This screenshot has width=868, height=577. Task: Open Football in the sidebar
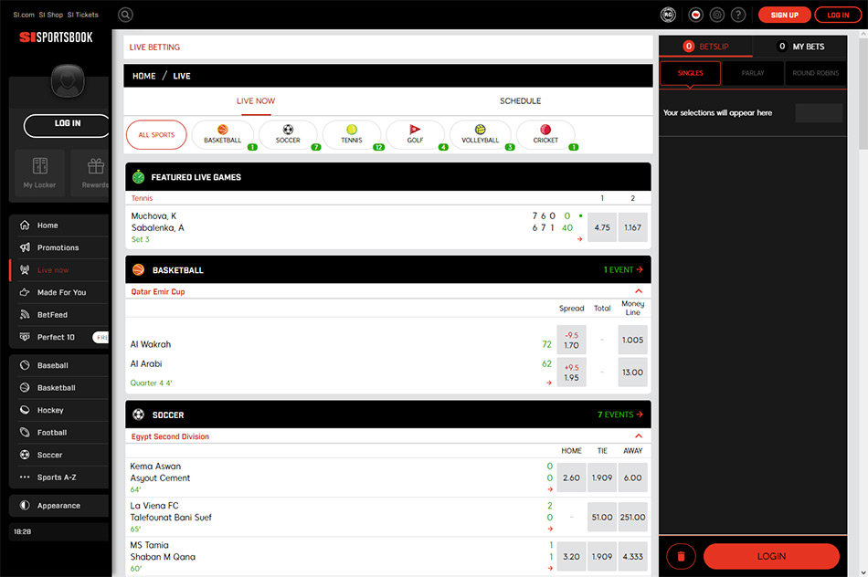click(59, 433)
